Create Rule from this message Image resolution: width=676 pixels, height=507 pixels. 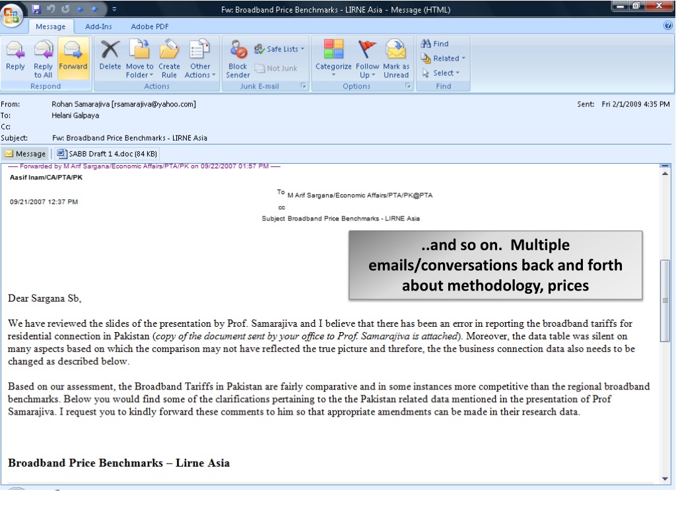tap(169, 58)
